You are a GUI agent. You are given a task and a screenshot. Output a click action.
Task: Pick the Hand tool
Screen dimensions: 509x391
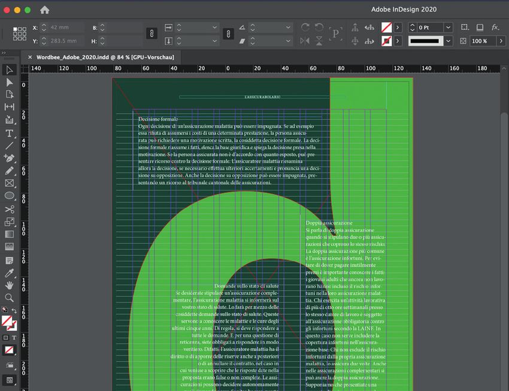(x=10, y=285)
